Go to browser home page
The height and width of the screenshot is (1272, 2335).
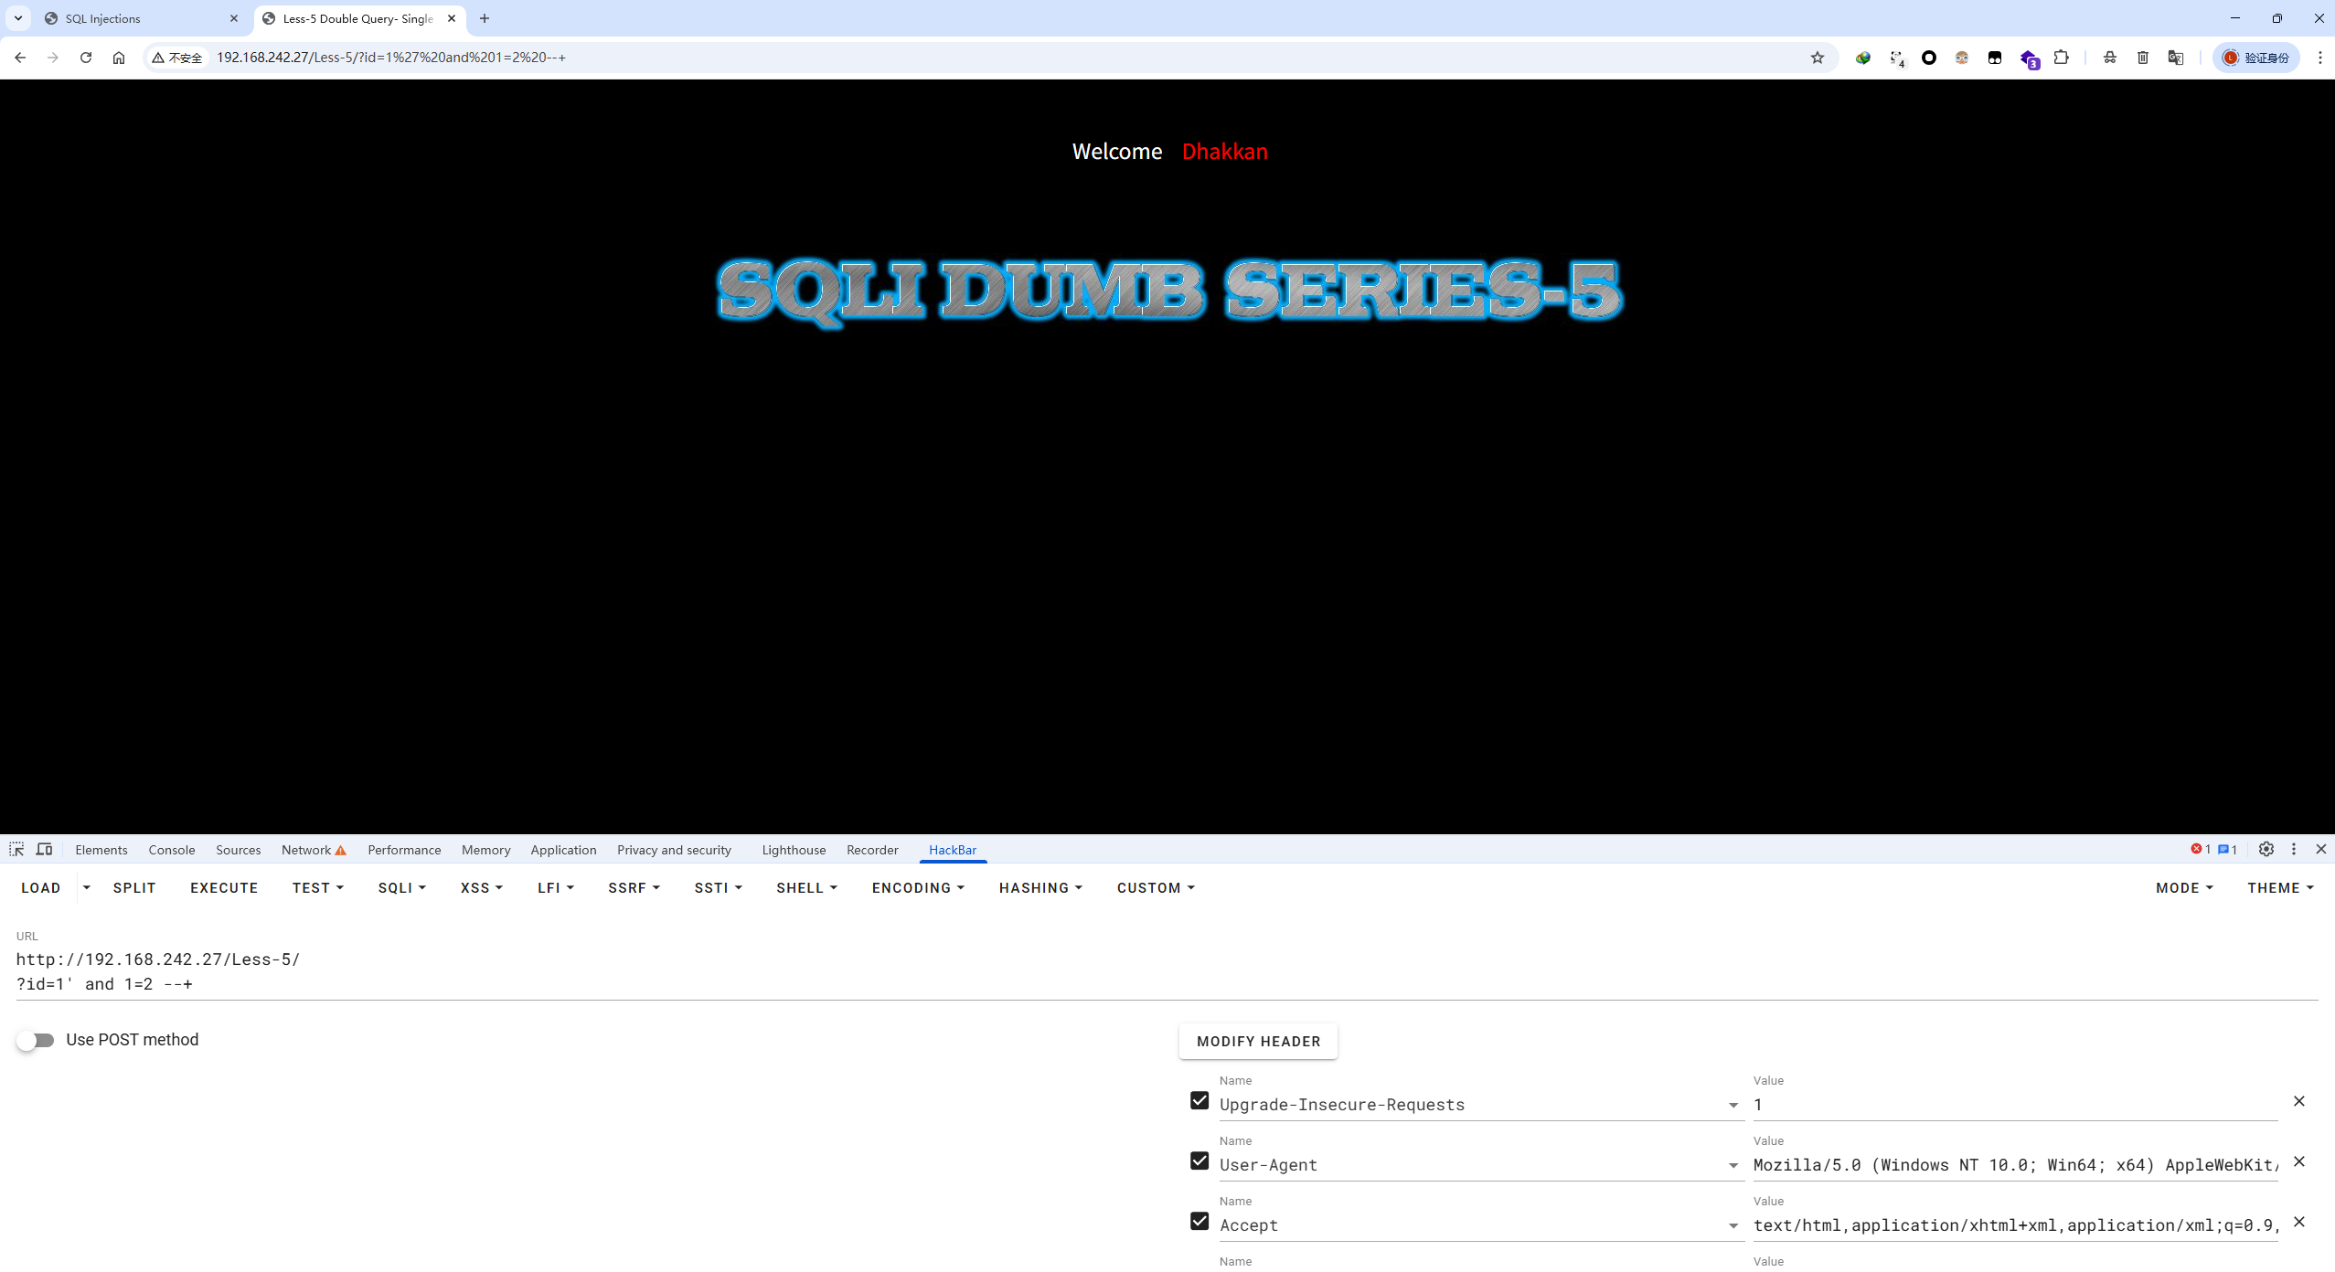coord(119,58)
